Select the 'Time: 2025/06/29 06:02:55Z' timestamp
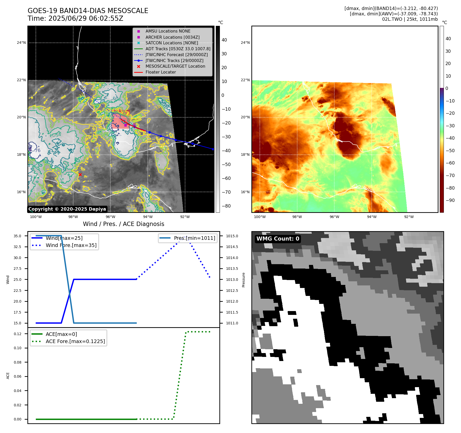 click(76, 18)
